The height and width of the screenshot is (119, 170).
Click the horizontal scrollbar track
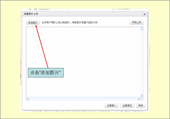point(82,99)
